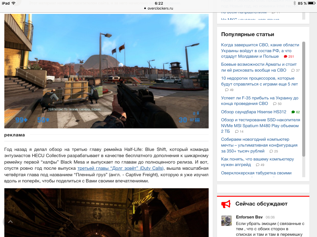Tap the 'реклама' label
This screenshot has height=237, width=317.
click(15, 135)
